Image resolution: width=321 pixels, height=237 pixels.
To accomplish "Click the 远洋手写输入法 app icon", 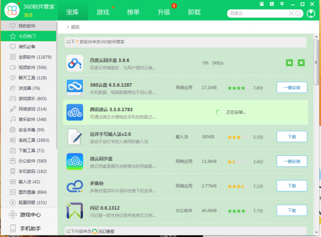I will pyautogui.click(x=75, y=137).
